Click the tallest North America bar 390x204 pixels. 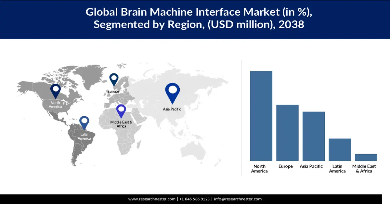point(261,115)
